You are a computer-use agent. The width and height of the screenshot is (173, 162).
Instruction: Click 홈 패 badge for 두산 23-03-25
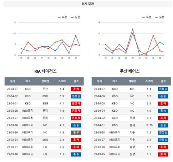coord(163,154)
